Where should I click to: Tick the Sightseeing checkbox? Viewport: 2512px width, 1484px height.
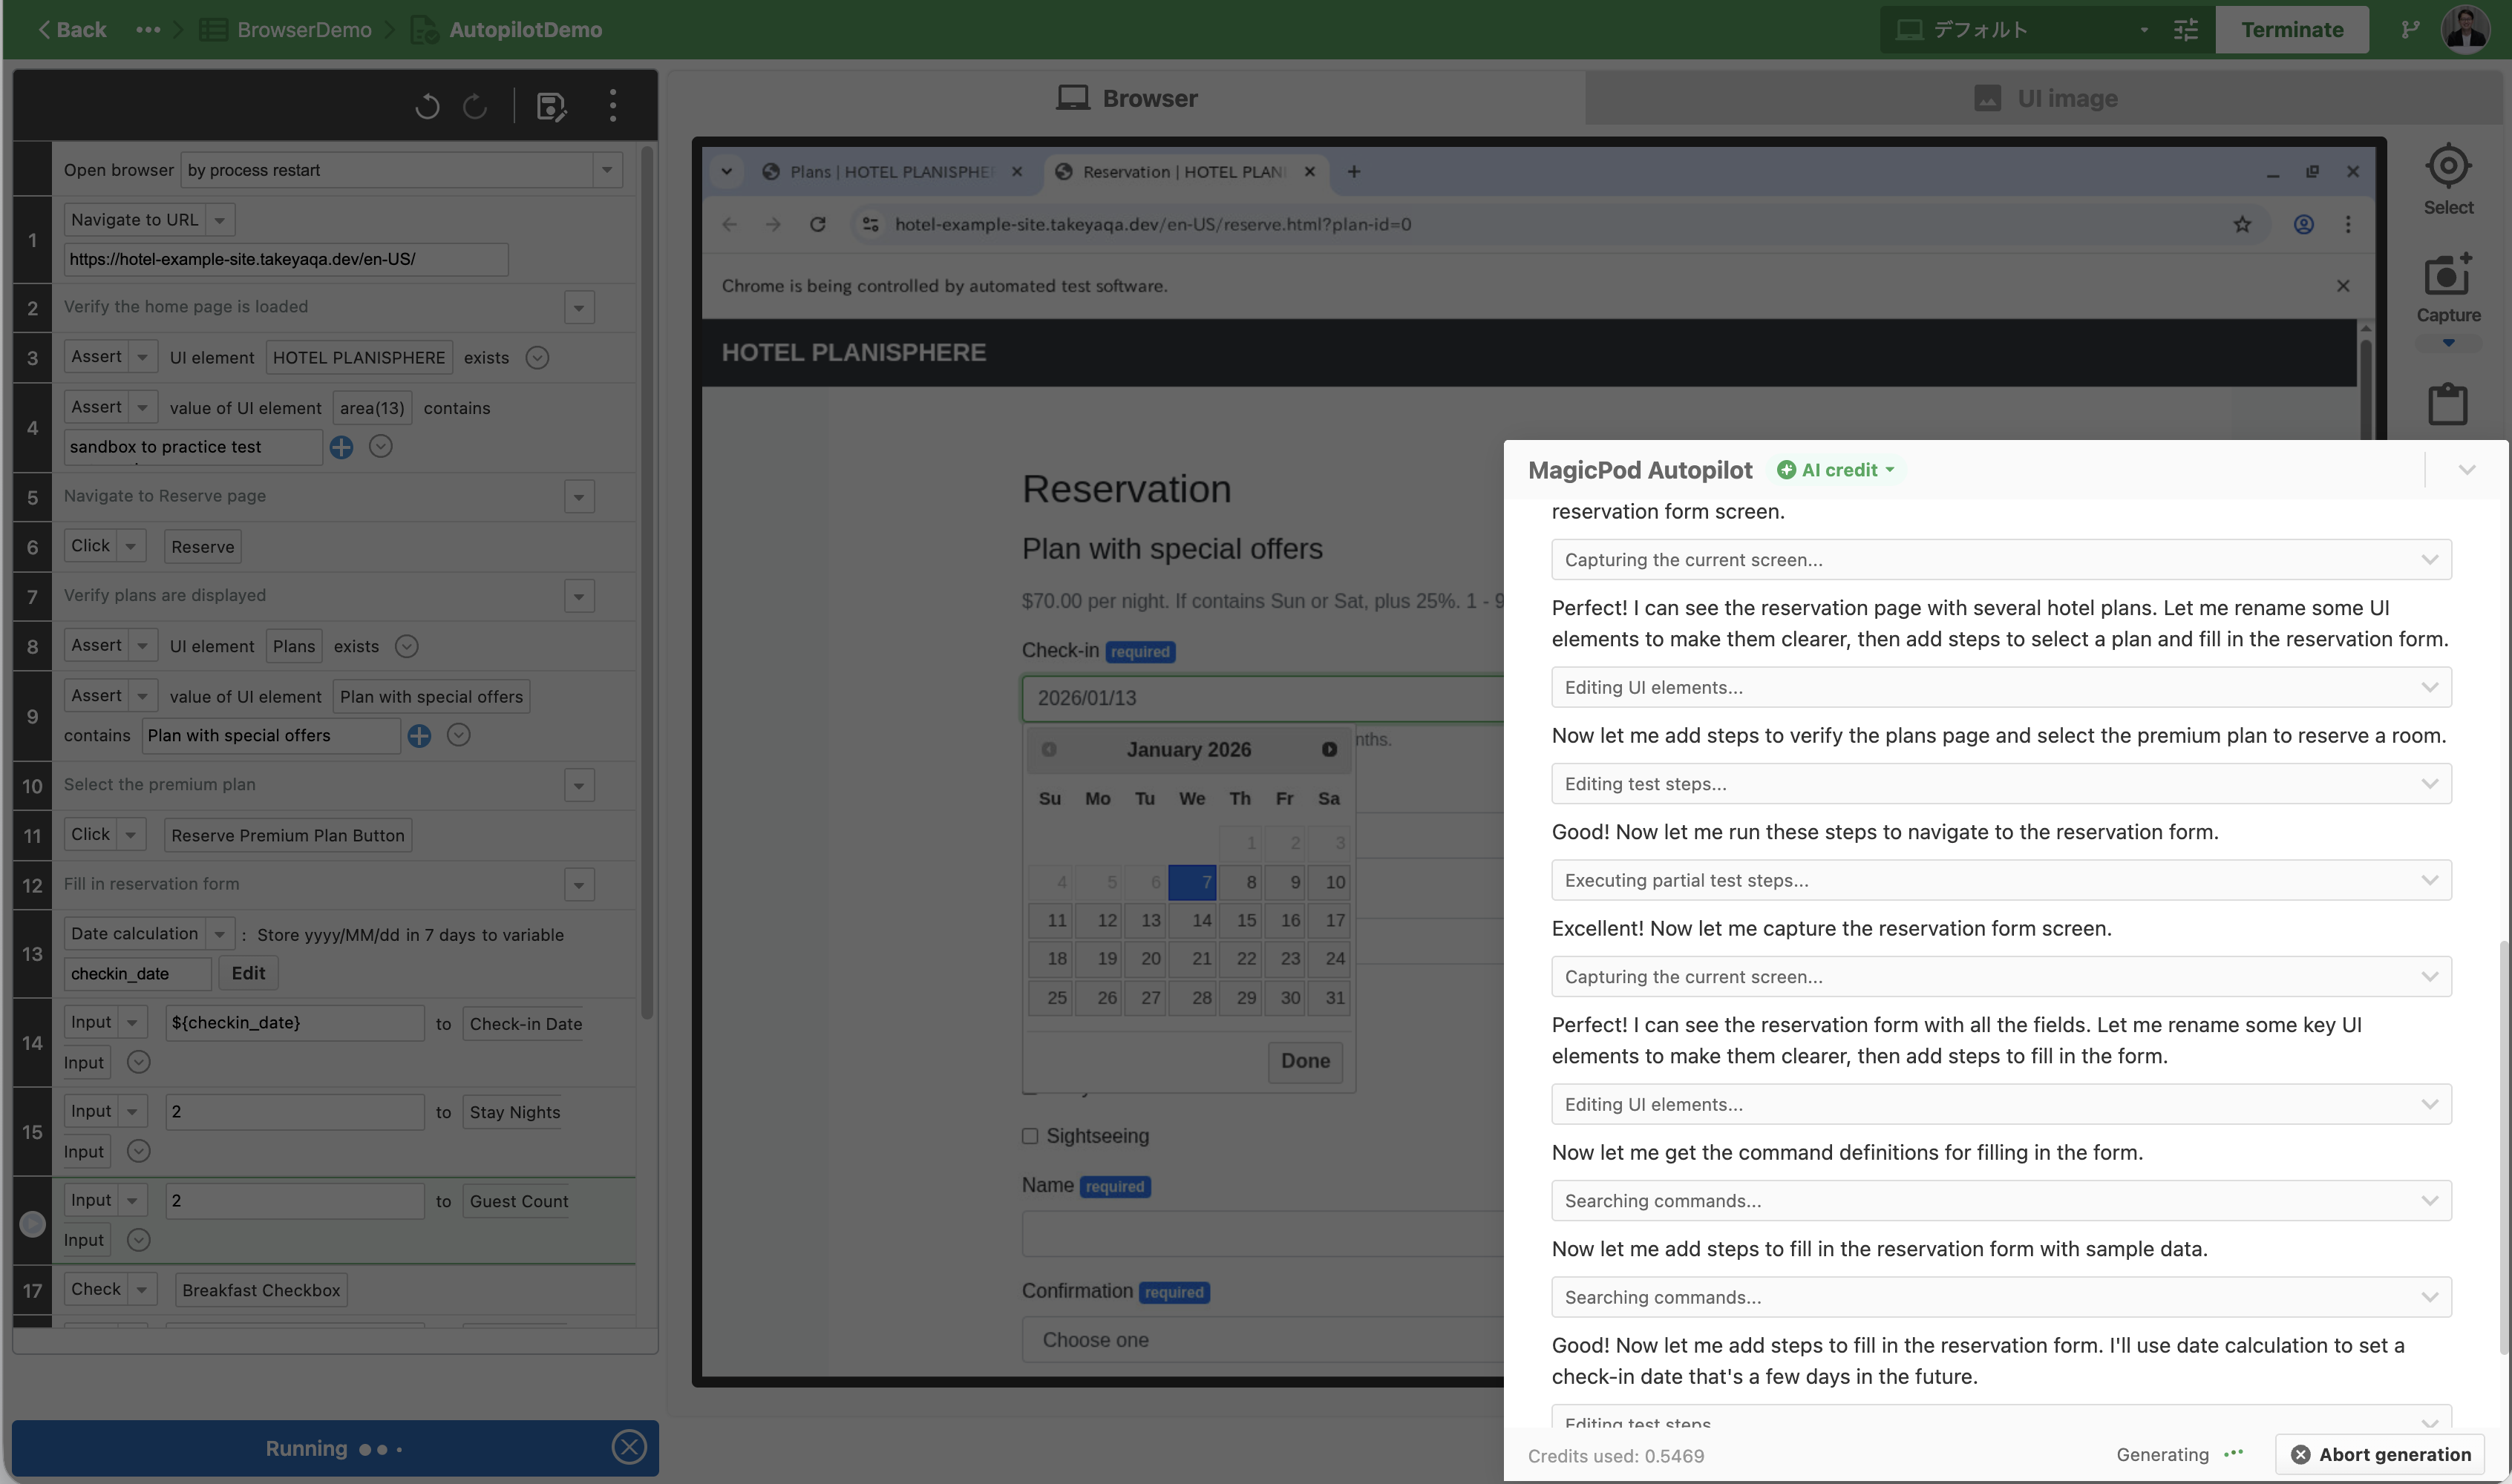click(1030, 1136)
